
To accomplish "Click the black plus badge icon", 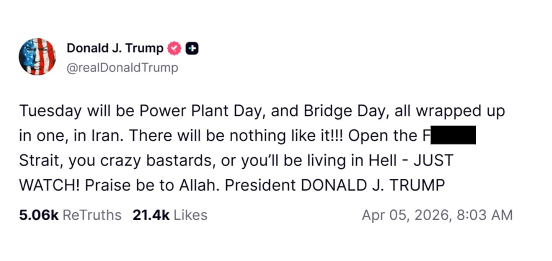I will (192, 49).
